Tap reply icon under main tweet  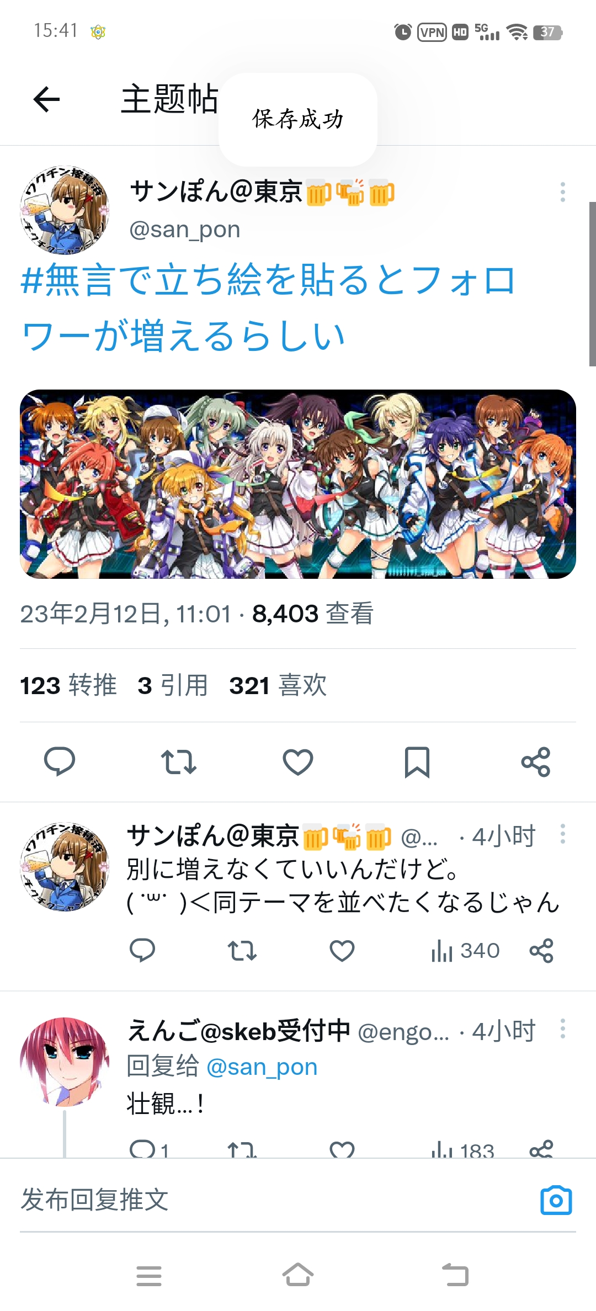(x=60, y=762)
